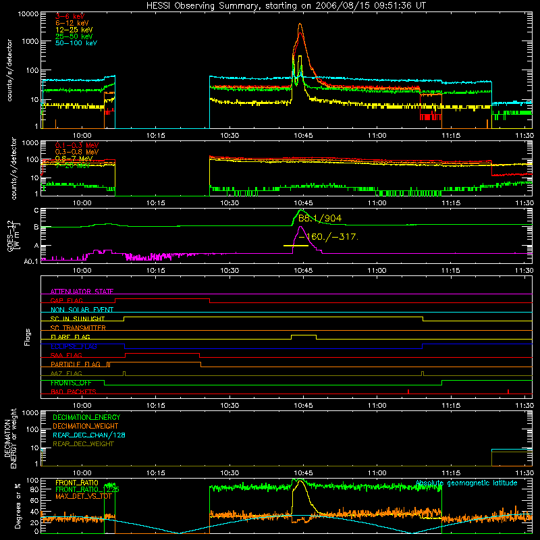Click the SC_IN_SUNLIGHT flag label
This screenshot has height=540, width=540.
click(x=78, y=319)
